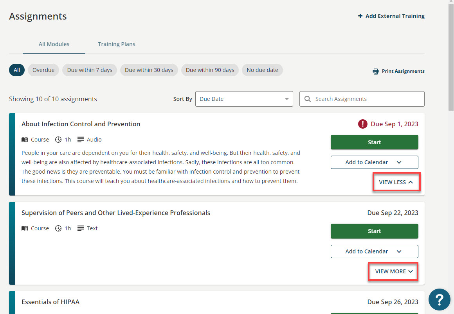Toggle the No due date filter
454x314 pixels.
pyautogui.click(x=262, y=70)
